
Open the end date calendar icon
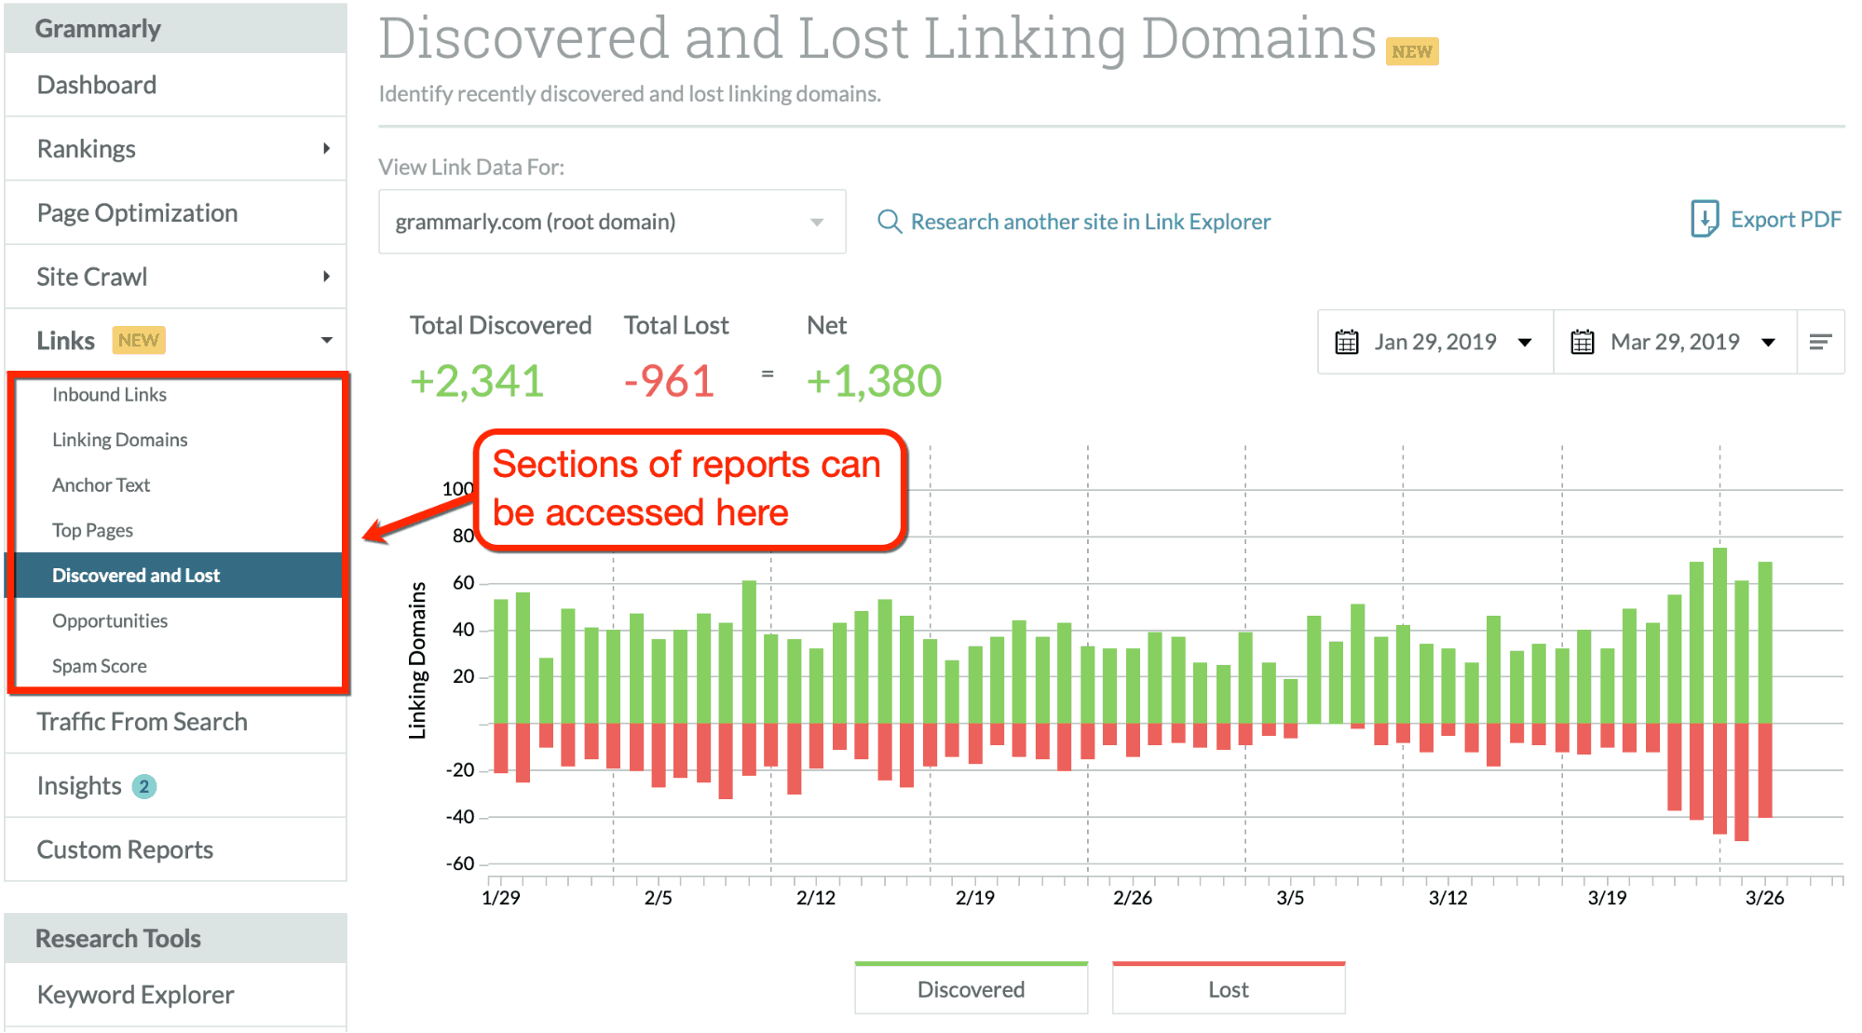tap(1582, 341)
